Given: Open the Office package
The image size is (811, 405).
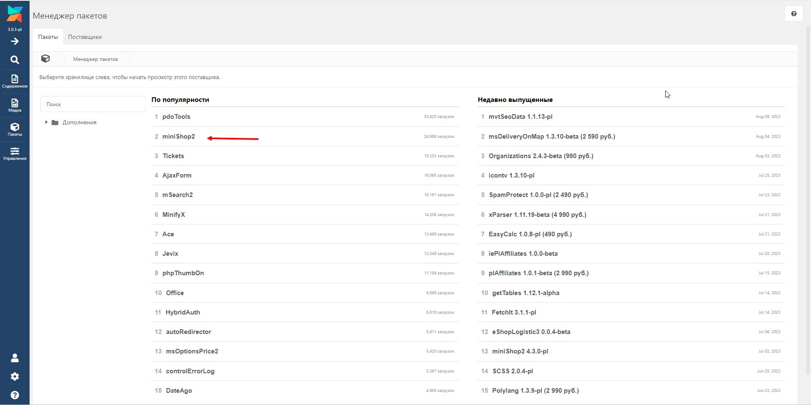Looking at the screenshot, I should 175,293.
